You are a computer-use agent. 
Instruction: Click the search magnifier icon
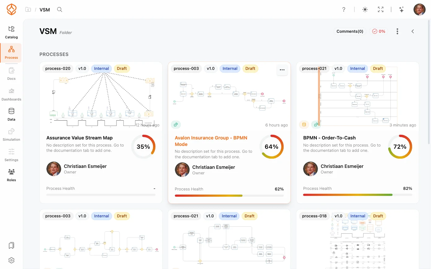click(x=60, y=10)
